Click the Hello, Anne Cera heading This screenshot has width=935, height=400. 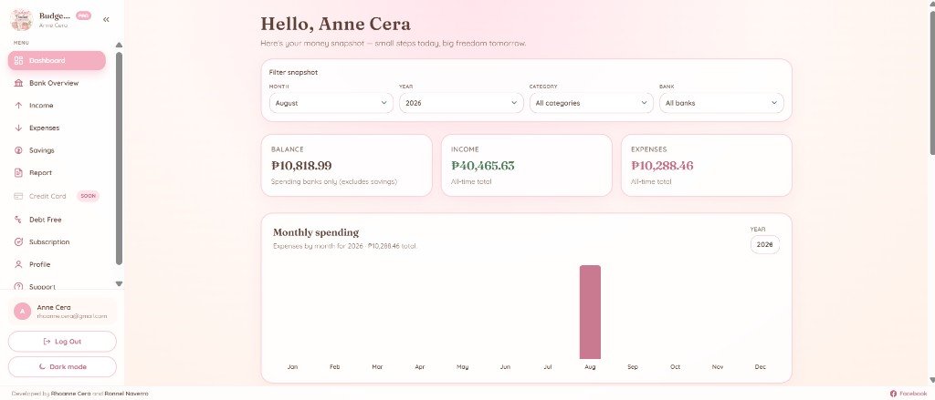336,25
